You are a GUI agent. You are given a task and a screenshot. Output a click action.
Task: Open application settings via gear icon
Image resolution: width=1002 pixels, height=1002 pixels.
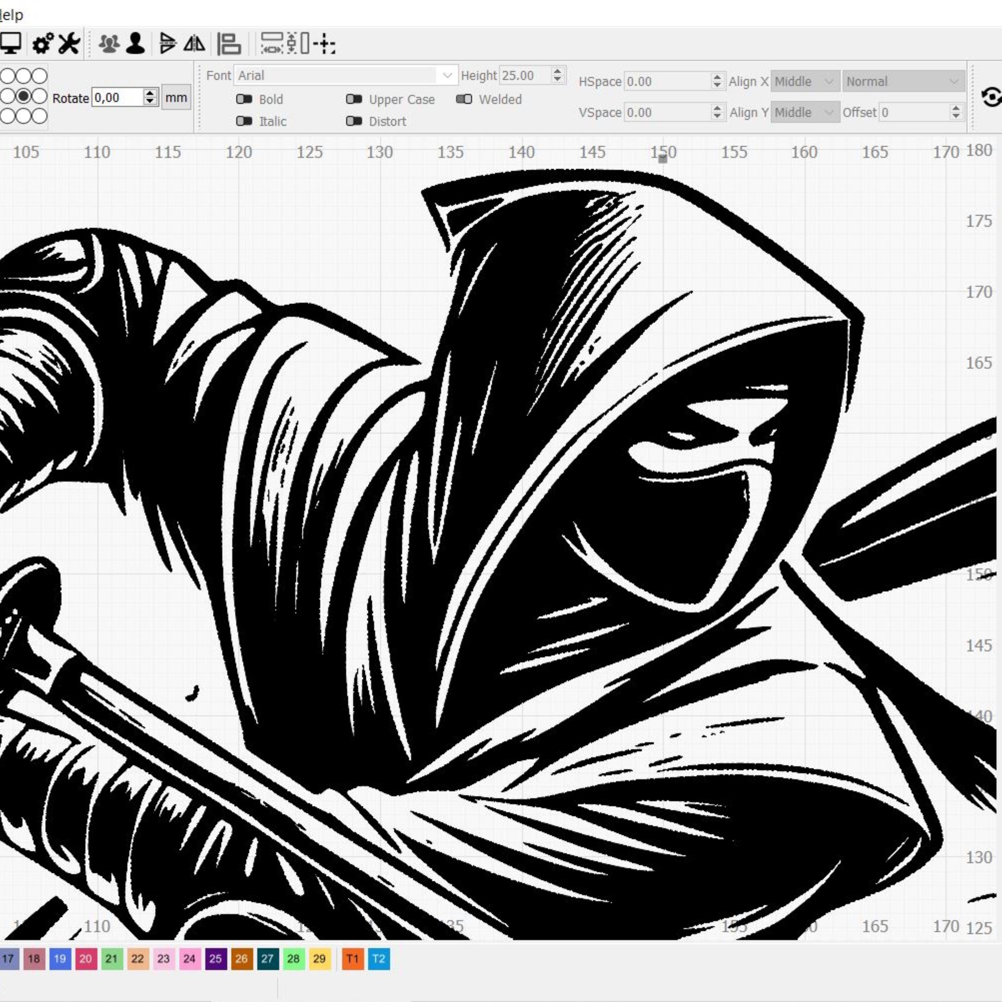pos(43,45)
